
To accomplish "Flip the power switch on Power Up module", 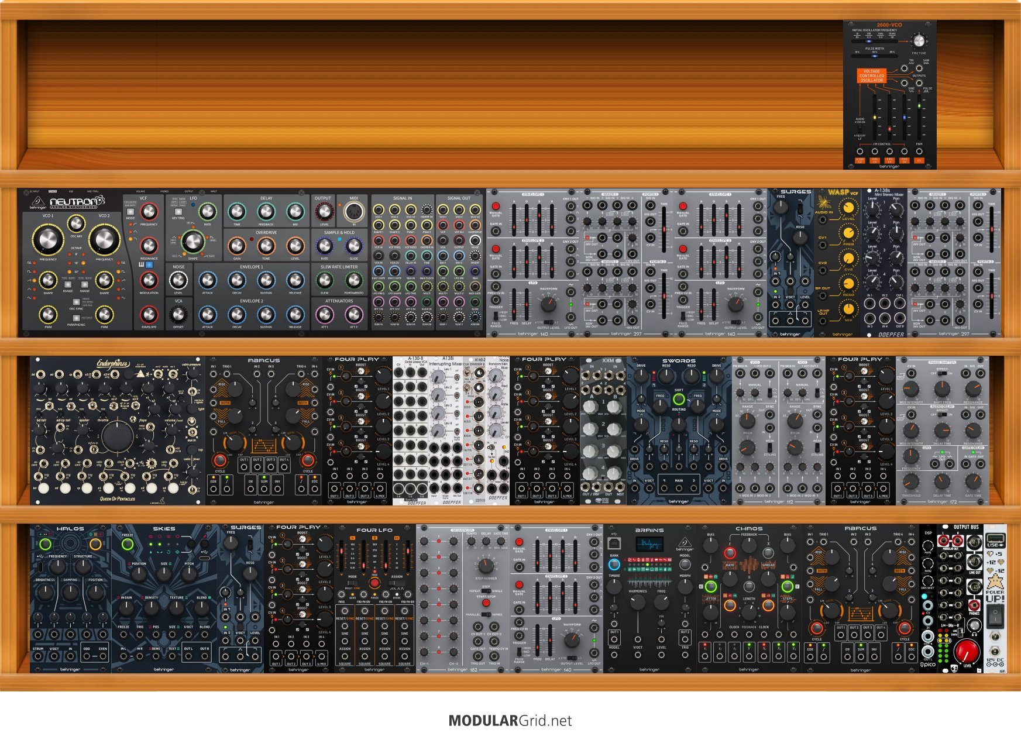I will pos(995,615).
